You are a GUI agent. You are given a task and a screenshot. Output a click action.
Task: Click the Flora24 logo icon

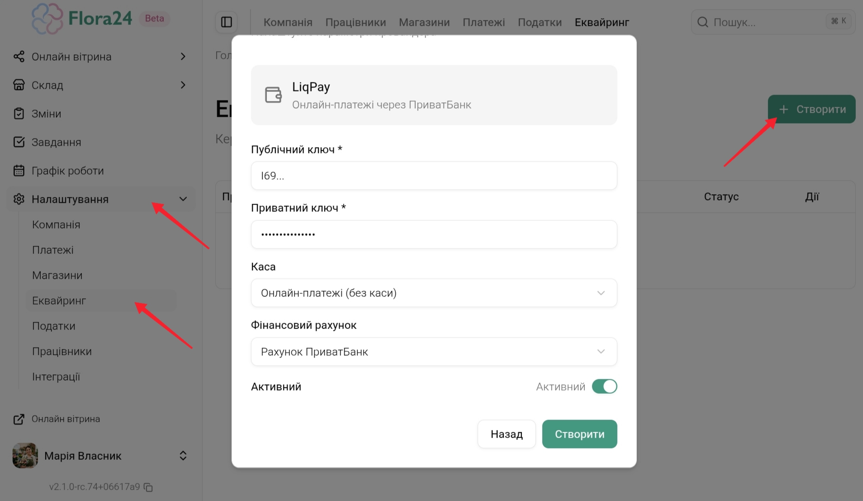[x=47, y=19]
